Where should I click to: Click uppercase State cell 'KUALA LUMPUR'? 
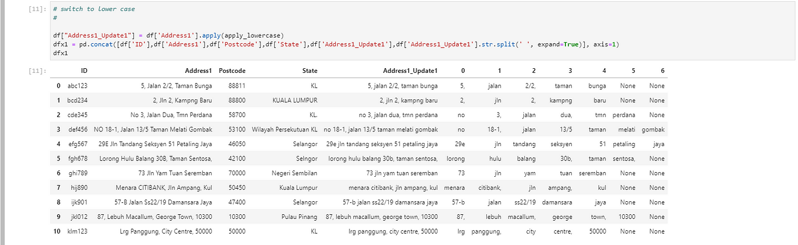[x=295, y=101]
